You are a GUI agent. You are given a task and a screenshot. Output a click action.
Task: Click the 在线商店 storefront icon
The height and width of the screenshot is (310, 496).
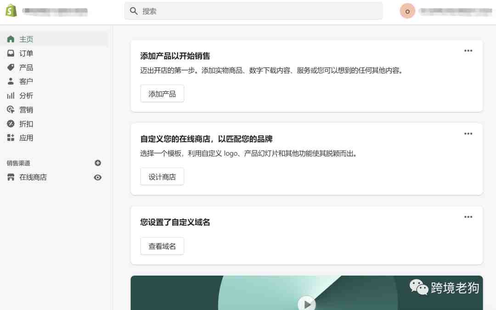11,177
